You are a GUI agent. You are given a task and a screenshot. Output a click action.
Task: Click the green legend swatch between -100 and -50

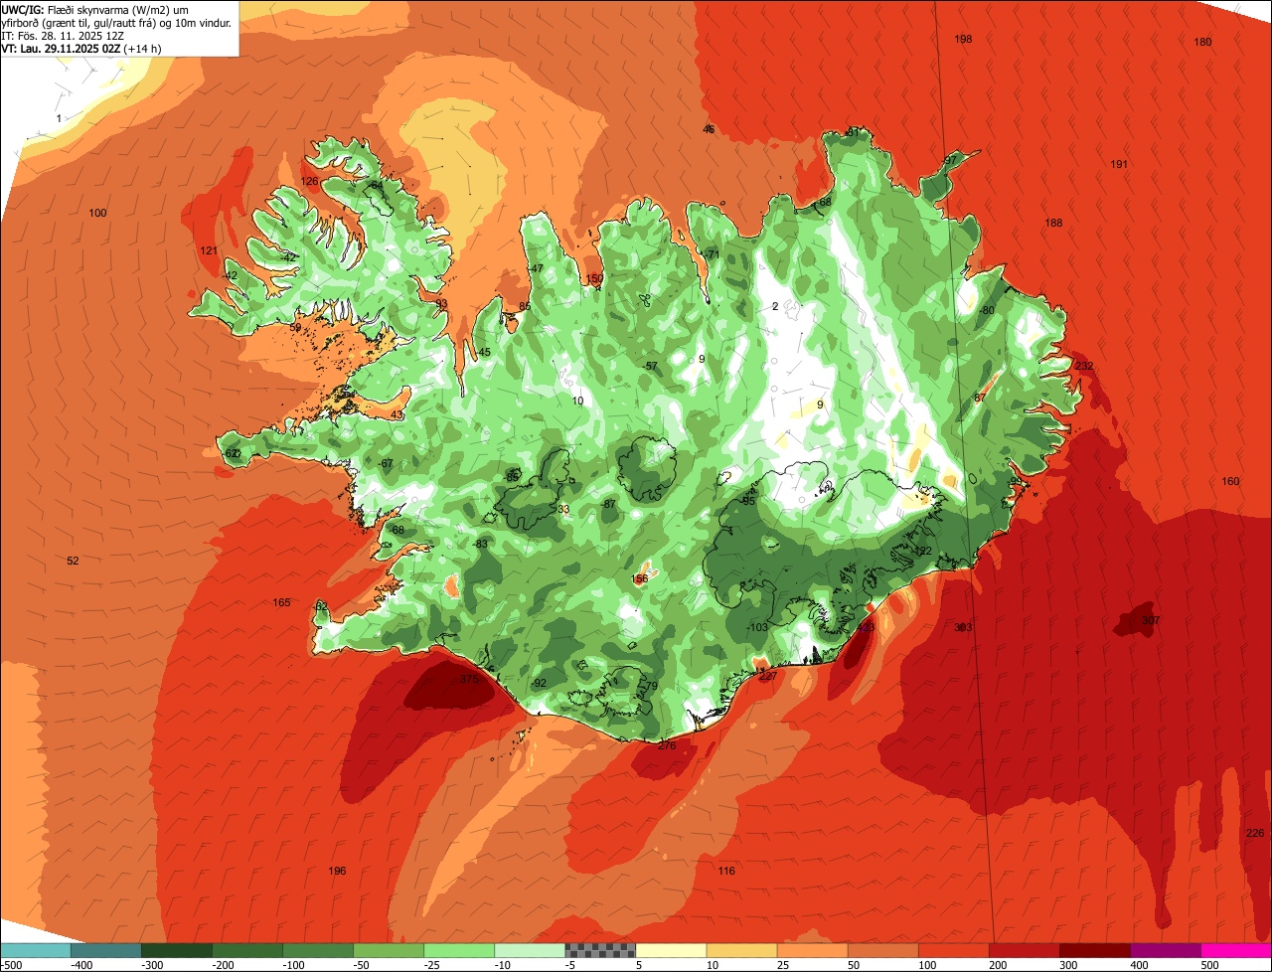(317, 950)
